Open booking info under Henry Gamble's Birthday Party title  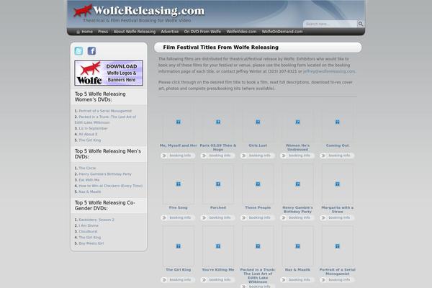(297, 217)
